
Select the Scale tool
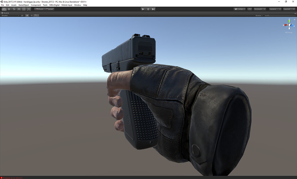pyautogui.click(x=19, y=9)
